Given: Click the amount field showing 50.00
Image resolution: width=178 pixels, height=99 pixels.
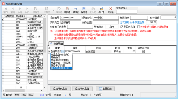Looking at the screenshot, I should click(151, 22).
